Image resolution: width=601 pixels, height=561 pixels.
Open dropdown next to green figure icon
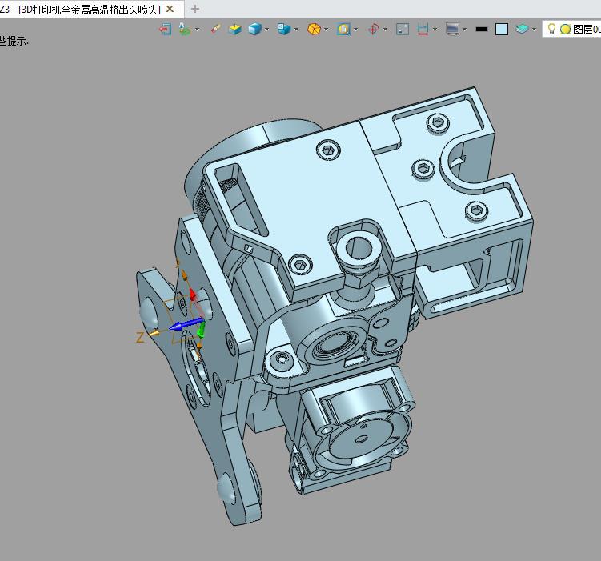pos(197,29)
